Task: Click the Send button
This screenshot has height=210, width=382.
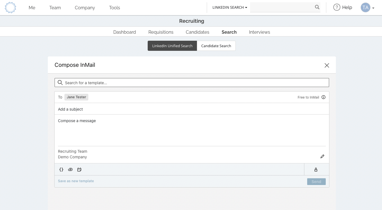Action: pyautogui.click(x=316, y=182)
